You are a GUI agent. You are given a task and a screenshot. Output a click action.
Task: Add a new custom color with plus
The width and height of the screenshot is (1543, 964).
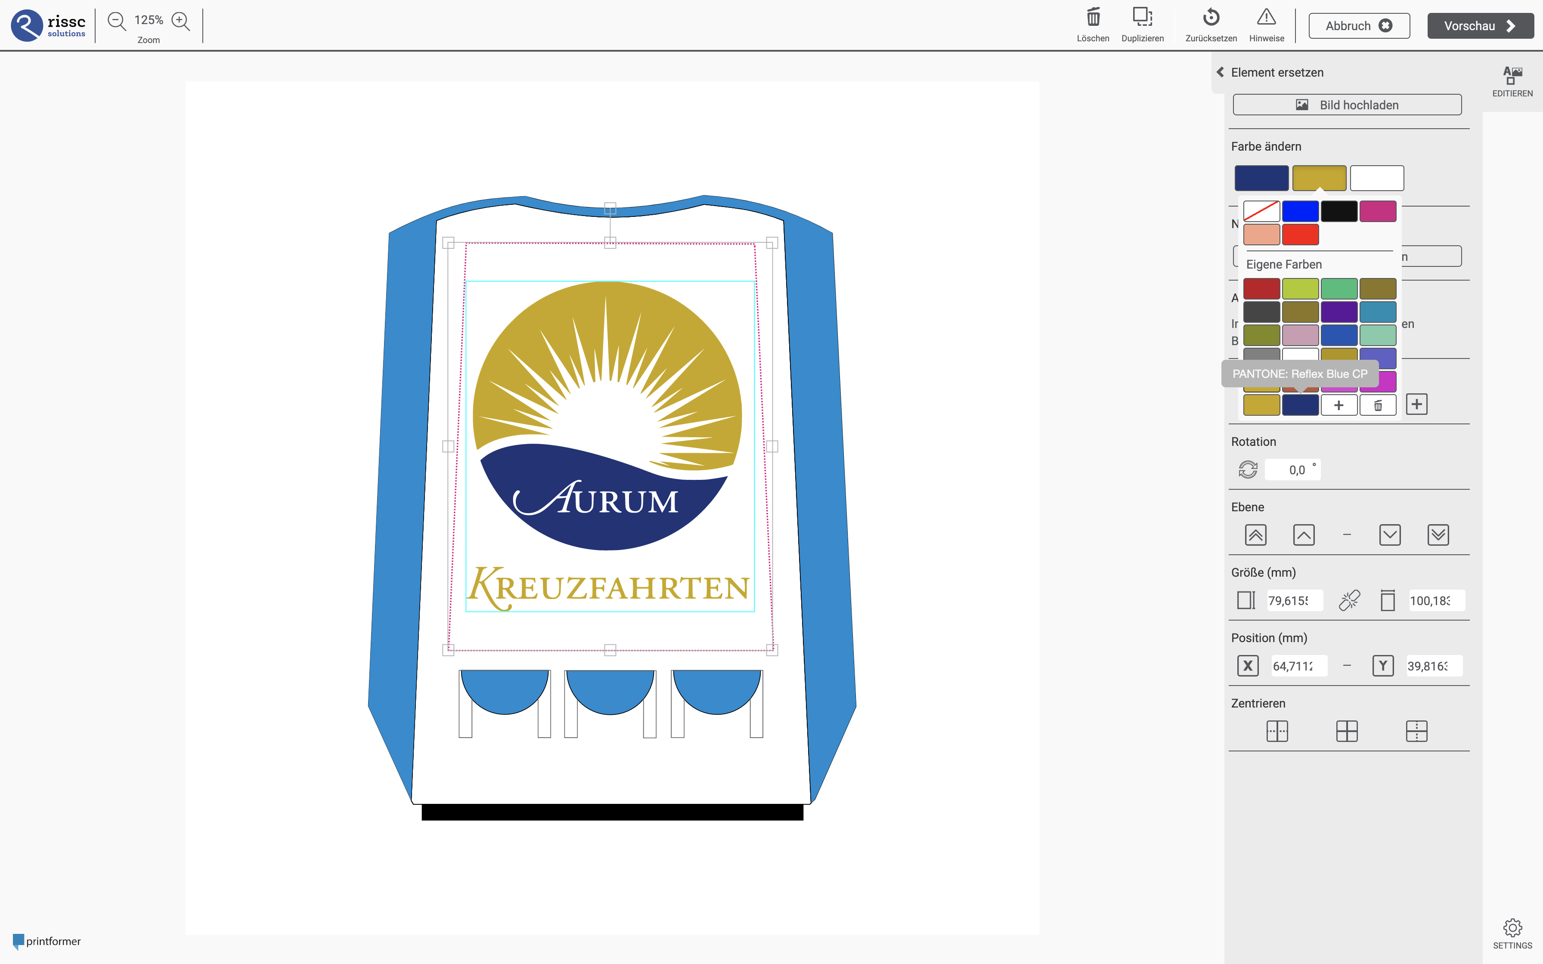click(x=1339, y=405)
